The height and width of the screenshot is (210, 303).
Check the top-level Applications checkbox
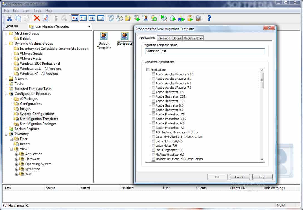[148, 69]
